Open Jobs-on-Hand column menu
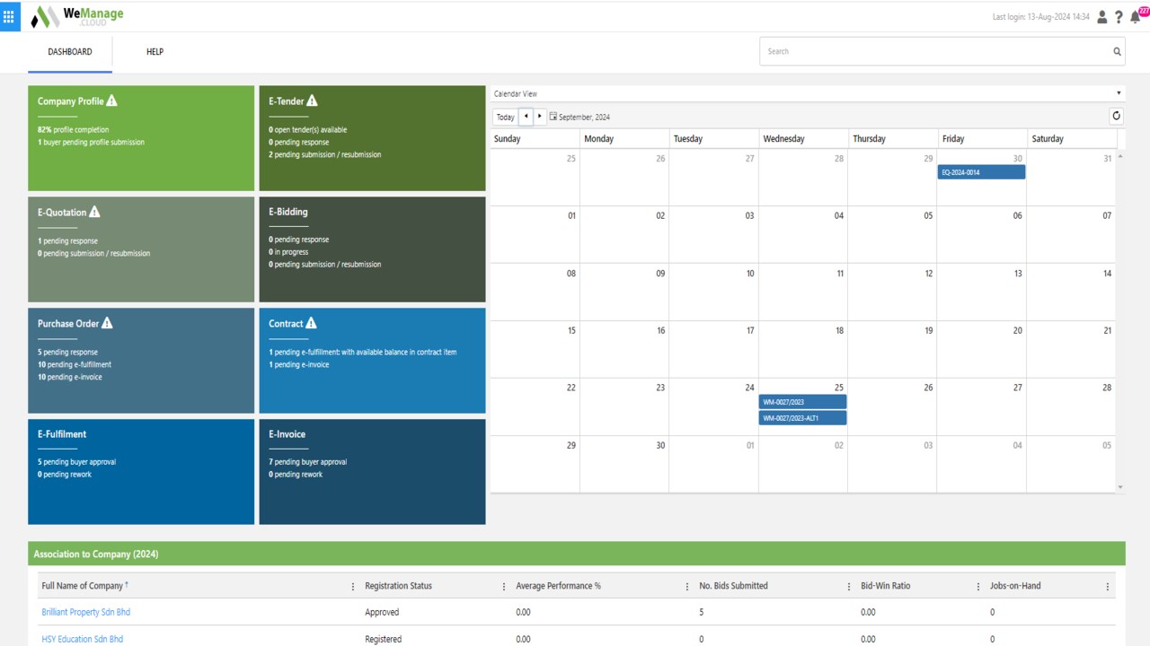Viewport: 1150px width, 646px height. coord(1107,586)
